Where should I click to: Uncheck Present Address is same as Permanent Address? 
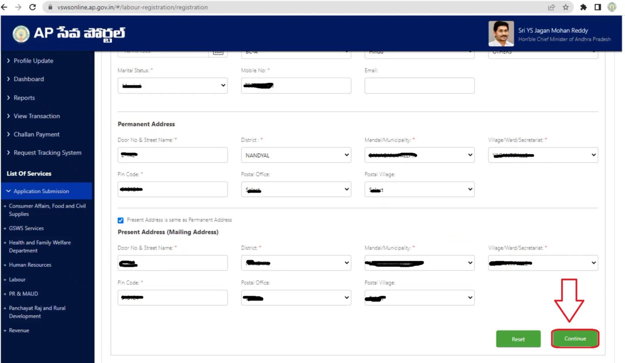(120, 220)
